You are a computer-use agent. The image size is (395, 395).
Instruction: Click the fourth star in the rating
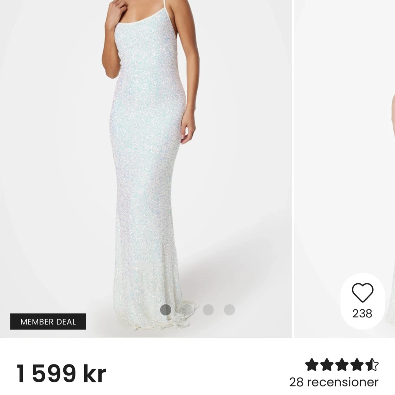point(357,364)
